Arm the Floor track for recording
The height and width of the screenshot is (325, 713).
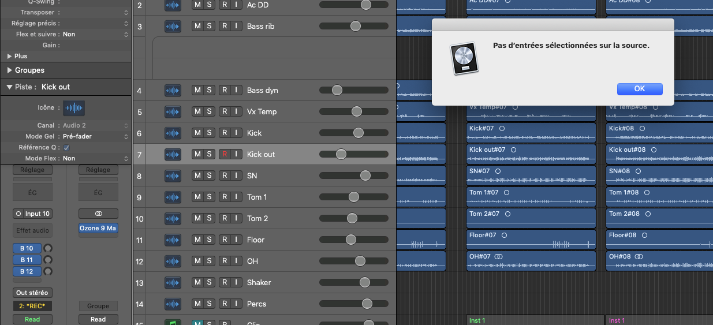225,240
